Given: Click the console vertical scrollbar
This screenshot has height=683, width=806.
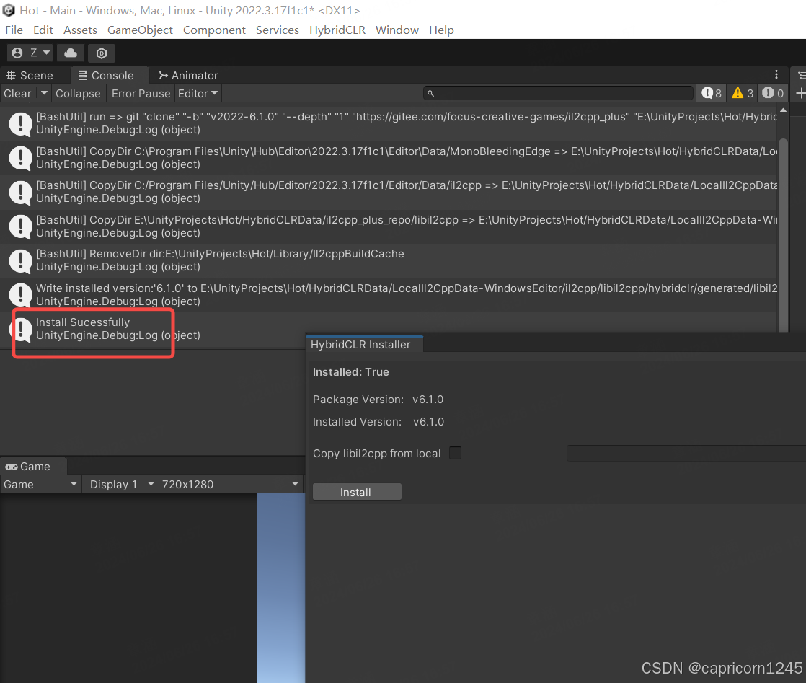Looking at the screenshot, I should (x=783, y=237).
